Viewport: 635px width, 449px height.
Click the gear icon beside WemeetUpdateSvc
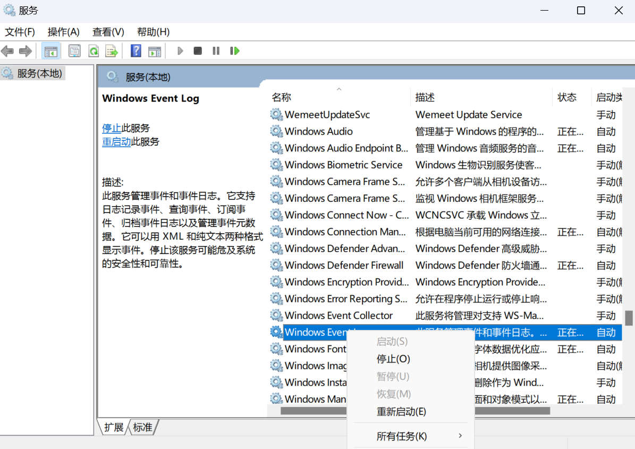(x=277, y=115)
